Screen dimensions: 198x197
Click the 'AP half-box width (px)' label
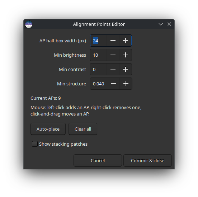click(x=63, y=41)
